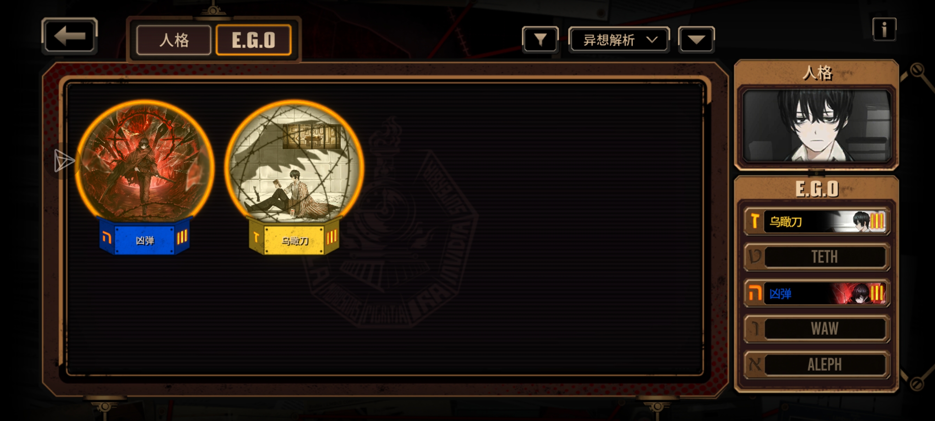Toggle sort order with the triangle button
The height and width of the screenshot is (421, 935).
[696, 39]
